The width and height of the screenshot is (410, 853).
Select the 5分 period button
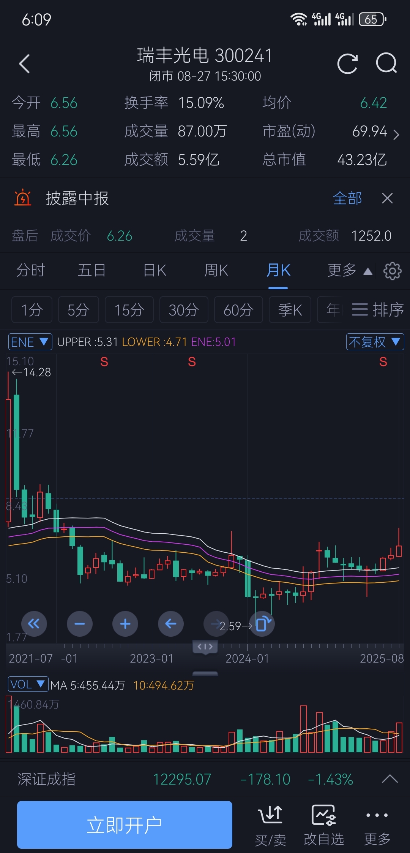79,309
